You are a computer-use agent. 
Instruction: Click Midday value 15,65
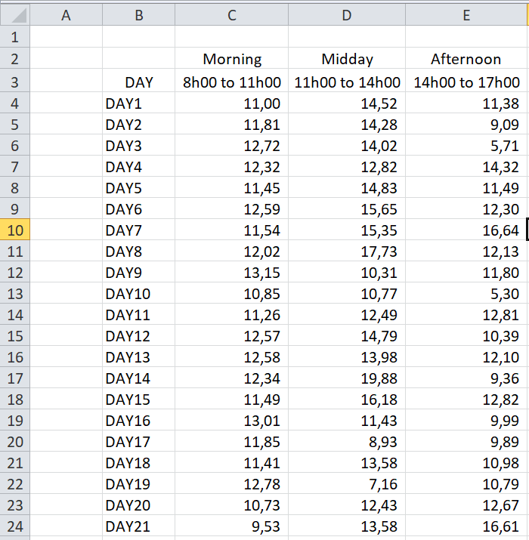[x=347, y=208]
